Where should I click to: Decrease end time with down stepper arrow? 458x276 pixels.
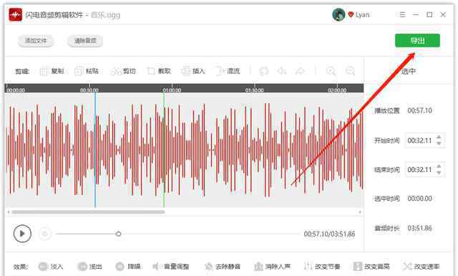click(x=439, y=173)
